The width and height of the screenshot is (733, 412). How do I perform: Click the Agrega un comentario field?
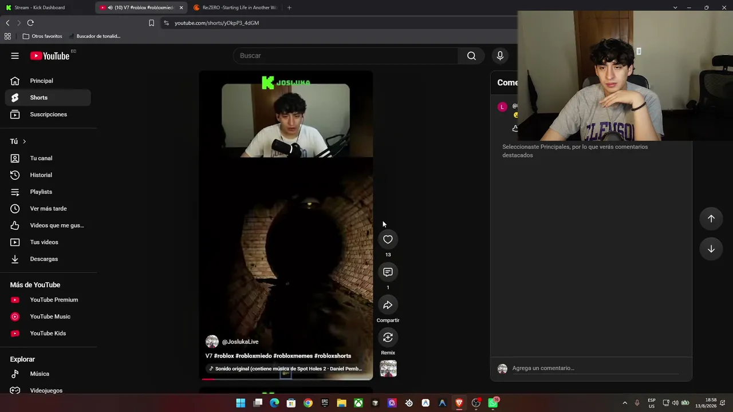pyautogui.click(x=594, y=369)
